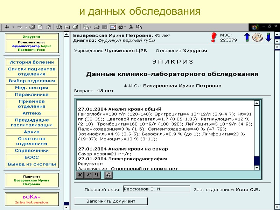
Task: Insert a formula with the fx button
Action: pyautogui.click(x=108, y=175)
